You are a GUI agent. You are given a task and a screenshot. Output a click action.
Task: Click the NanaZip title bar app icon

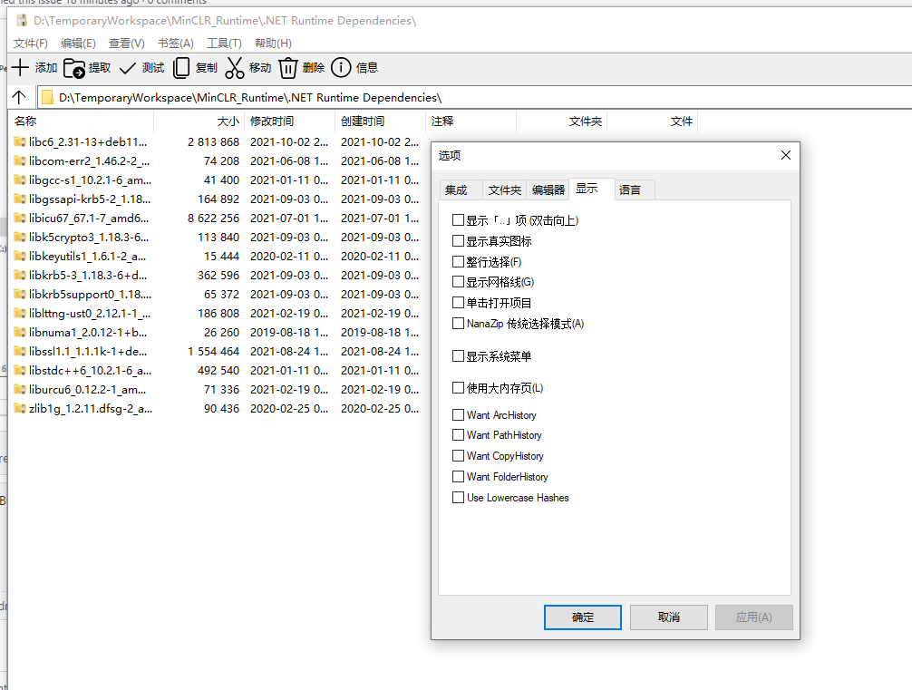click(22, 21)
